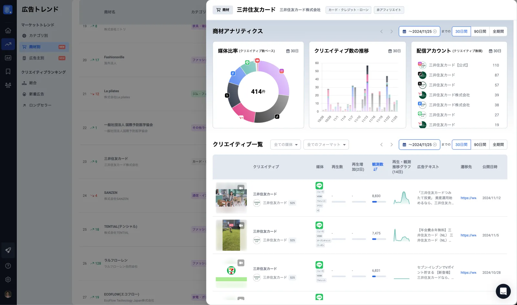The height and width of the screenshot is (305, 517).
Task: Click the rocket icon in sidebar
Action: [x=8, y=250]
